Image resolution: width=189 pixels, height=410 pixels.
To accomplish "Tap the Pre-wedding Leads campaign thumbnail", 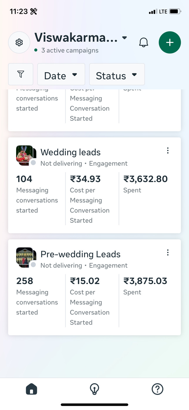I will pyautogui.click(x=26, y=258).
